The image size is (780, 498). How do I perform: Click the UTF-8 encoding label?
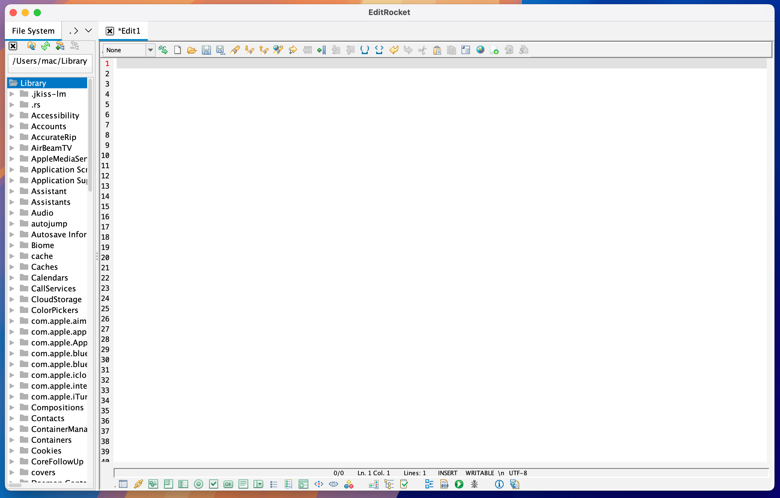pyautogui.click(x=518, y=473)
